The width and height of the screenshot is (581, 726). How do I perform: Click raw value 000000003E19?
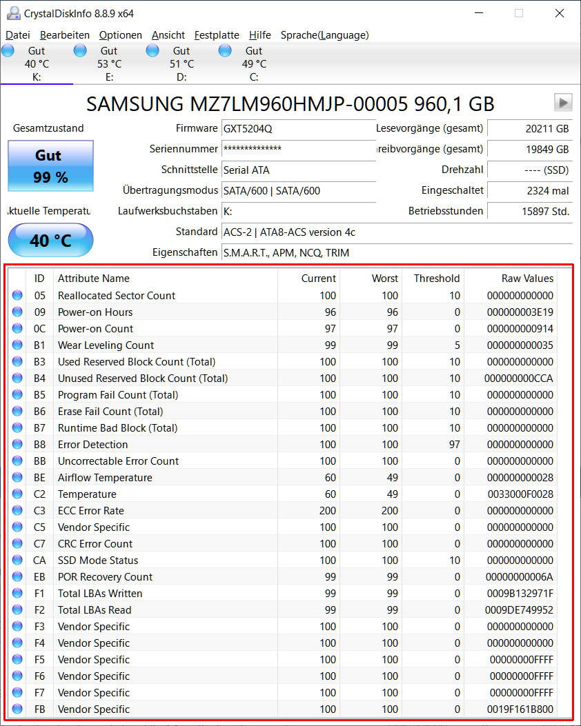click(x=520, y=312)
